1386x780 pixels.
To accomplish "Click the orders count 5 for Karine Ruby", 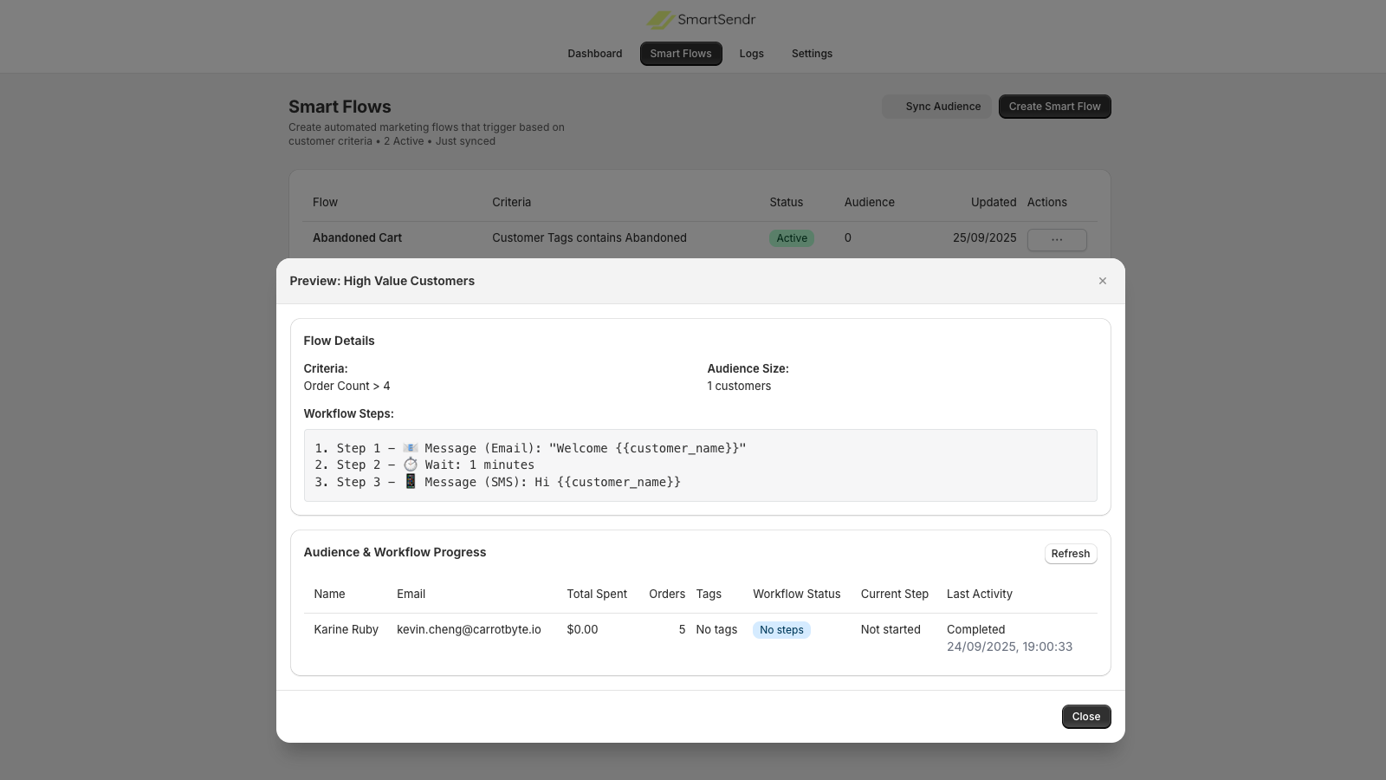I will click(682, 629).
